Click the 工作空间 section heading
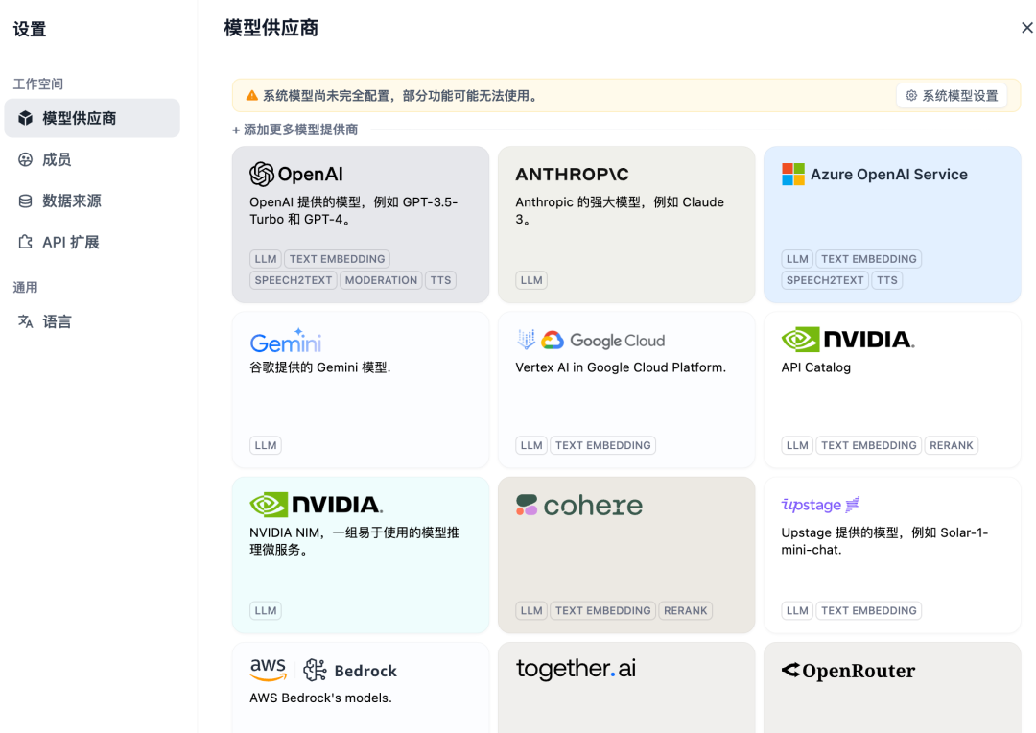1036x733 pixels. tap(38, 83)
